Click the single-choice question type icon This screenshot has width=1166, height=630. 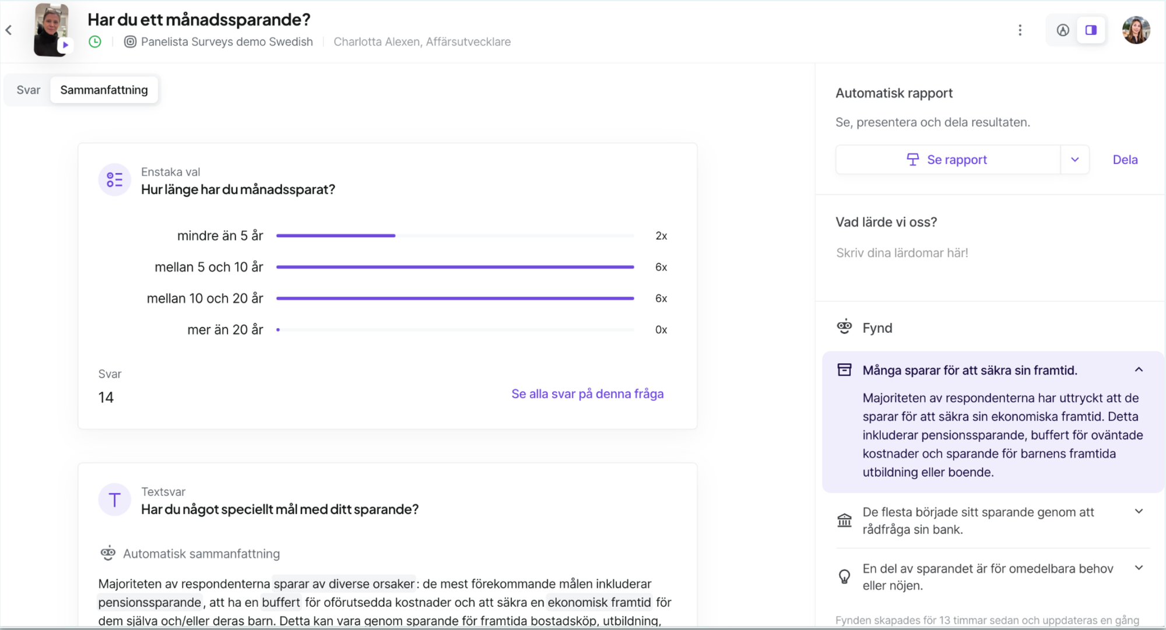point(114,180)
